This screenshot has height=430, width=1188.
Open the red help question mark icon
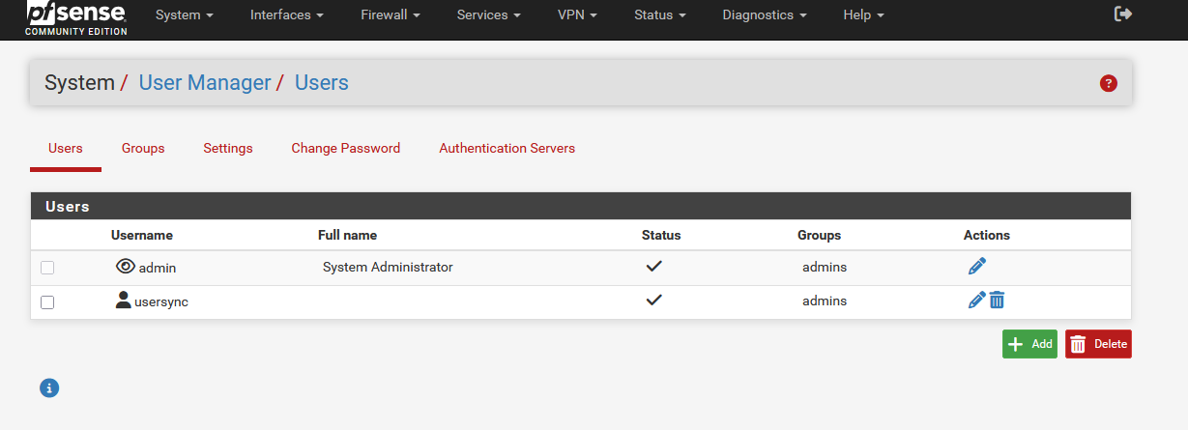tap(1109, 83)
